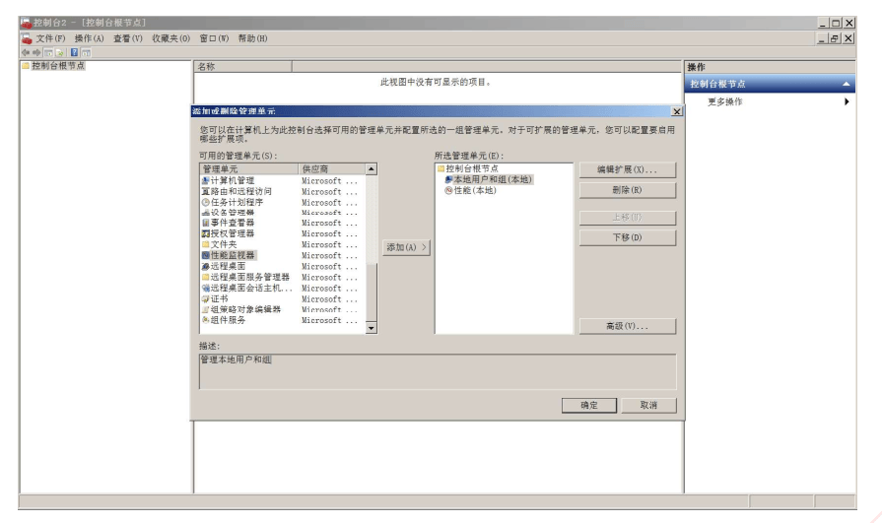Viewport: 882px width, 523px height.
Task: Open the 窗口(W) menu
Action: [214, 38]
